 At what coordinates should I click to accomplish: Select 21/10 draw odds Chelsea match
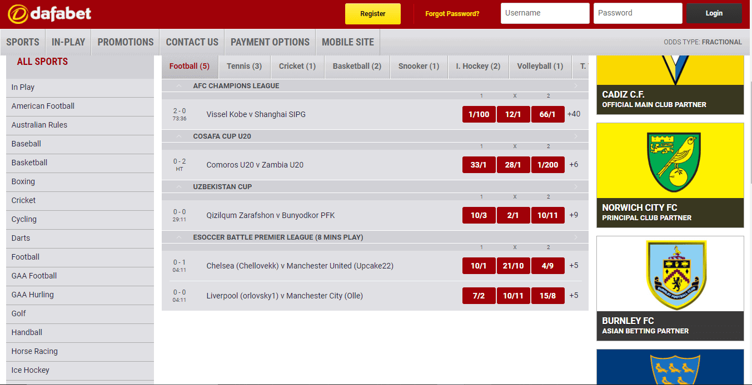tap(513, 266)
